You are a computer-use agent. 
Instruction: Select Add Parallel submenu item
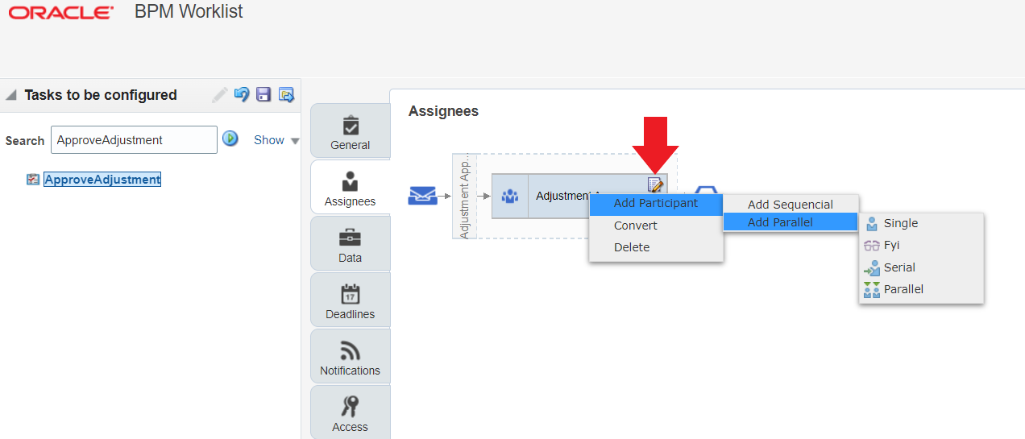791,222
